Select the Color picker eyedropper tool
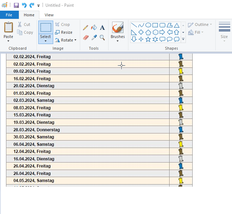Viewport: 232px width, 214px height. coord(94,38)
